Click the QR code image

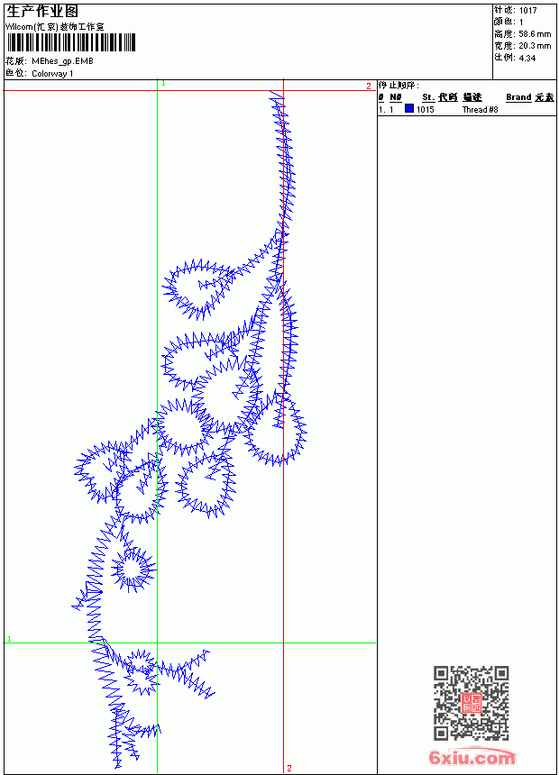(472, 703)
